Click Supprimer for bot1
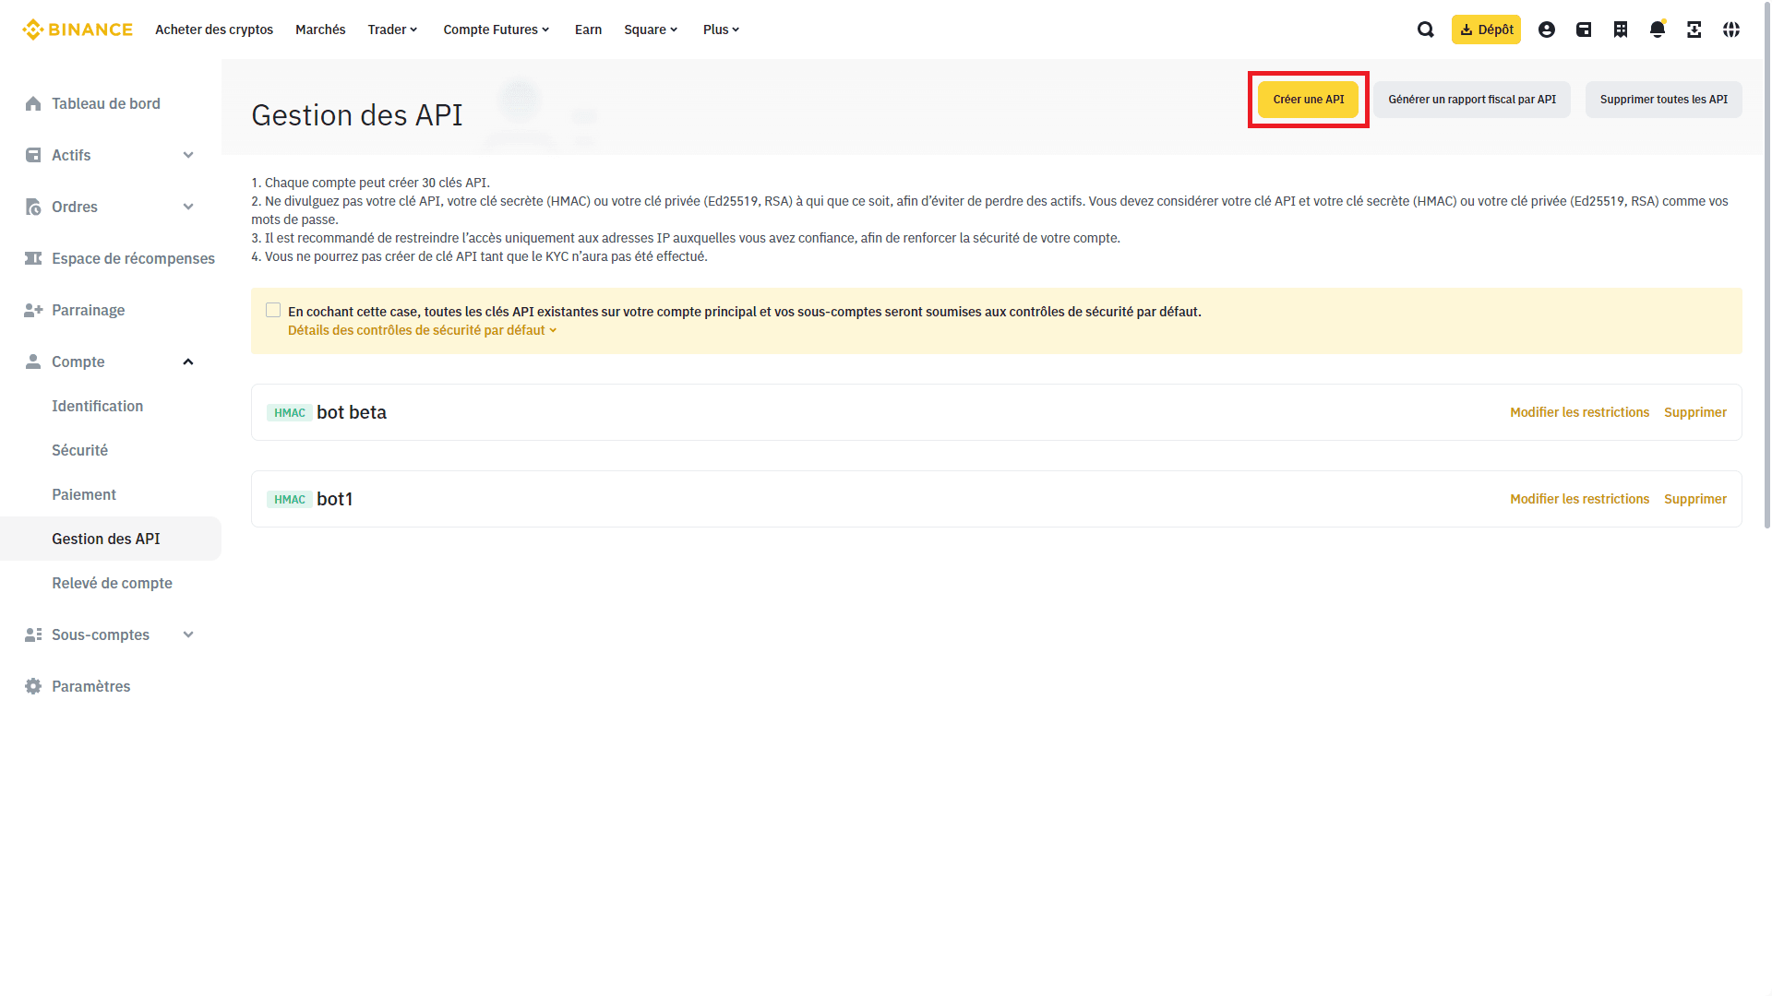The image size is (1772, 996). tap(1695, 499)
